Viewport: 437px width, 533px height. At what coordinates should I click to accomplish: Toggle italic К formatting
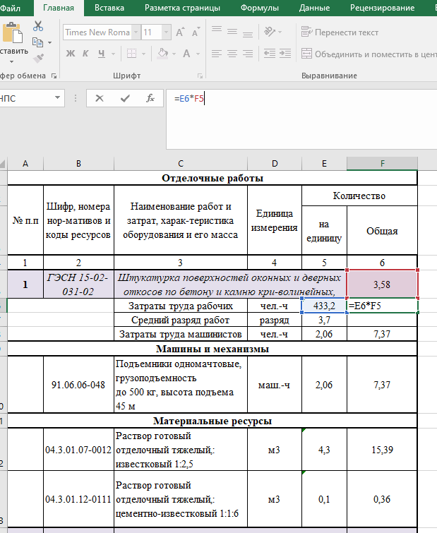click(x=85, y=54)
